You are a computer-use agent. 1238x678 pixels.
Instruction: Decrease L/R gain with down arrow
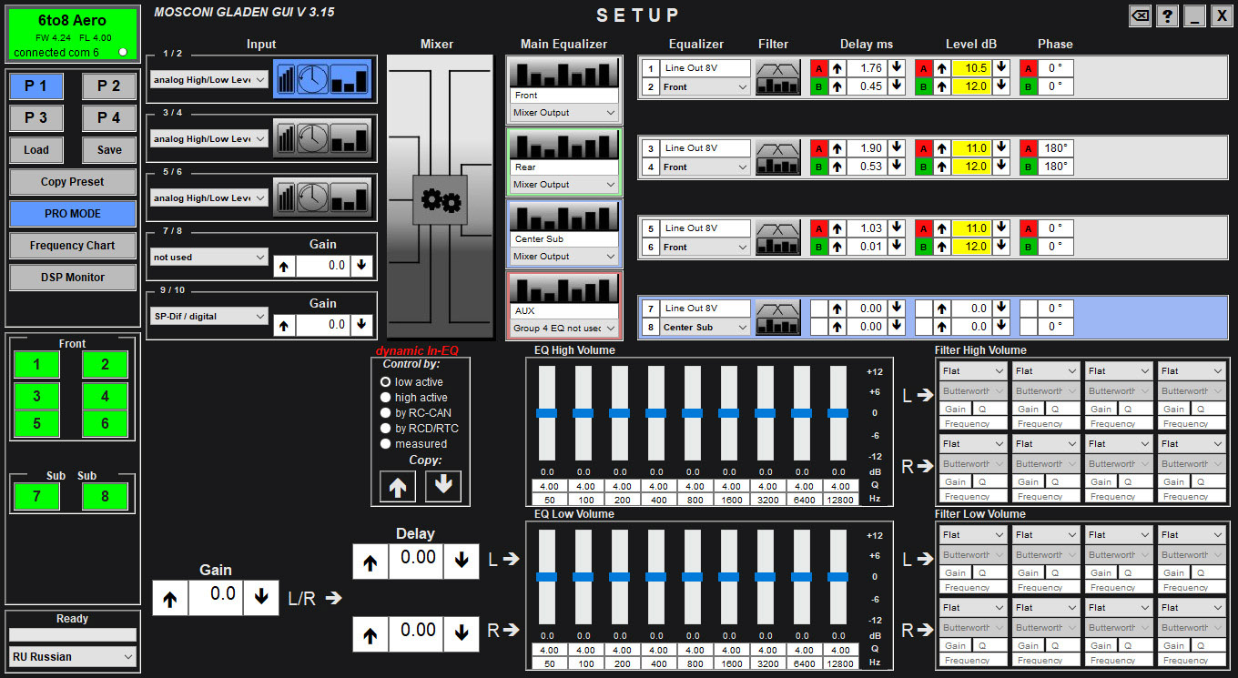261,597
